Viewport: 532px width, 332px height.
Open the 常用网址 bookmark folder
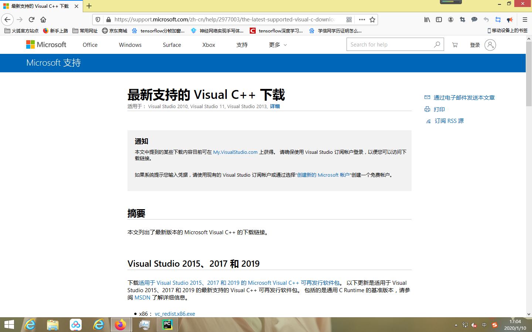click(85, 31)
